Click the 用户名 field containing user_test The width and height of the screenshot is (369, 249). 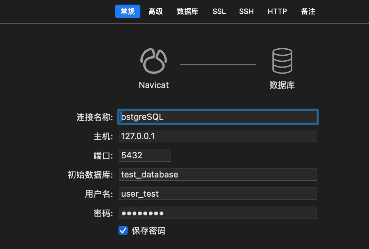coord(218,194)
